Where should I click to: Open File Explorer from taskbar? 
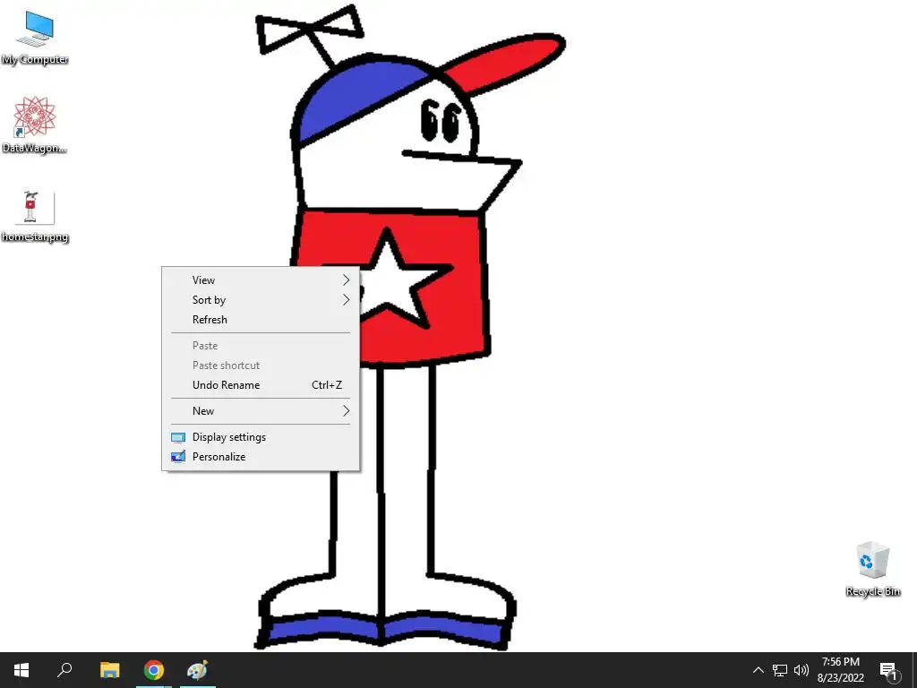click(x=109, y=670)
